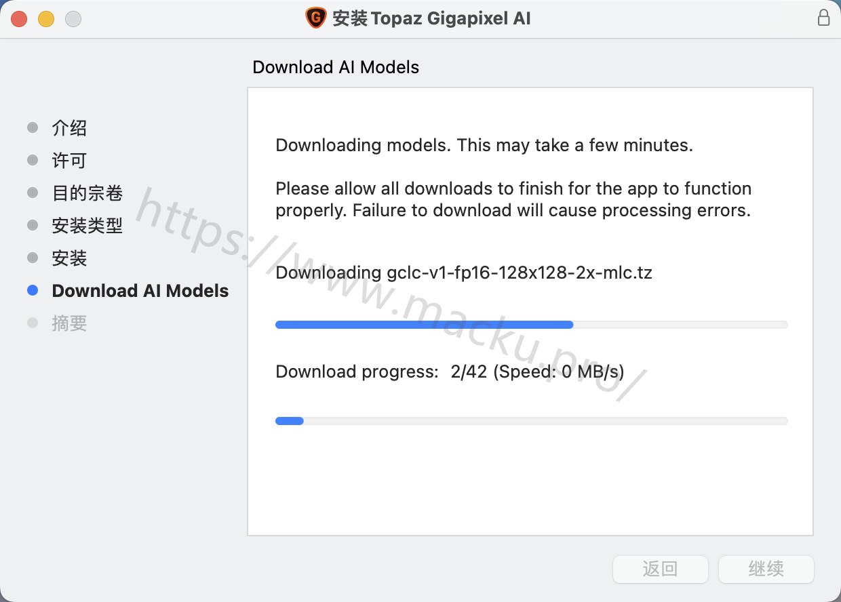
Task: Click the blue bullet beside Download AI Models
Action: click(x=33, y=291)
